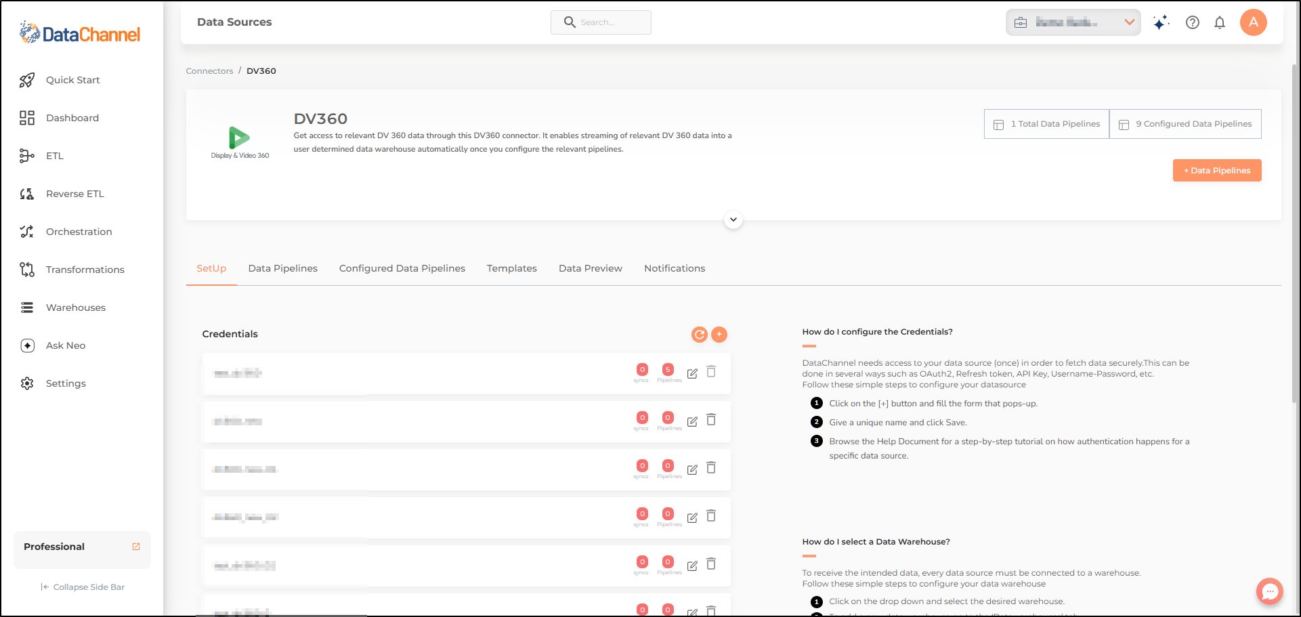Click the 9 Configured Data Pipelines box
The height and width of the screenshot is (617, 1301).
click(1185, 124)
